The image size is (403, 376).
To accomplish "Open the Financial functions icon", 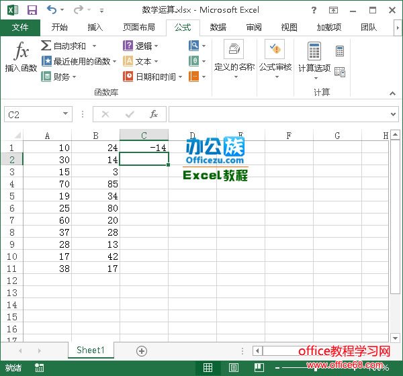I will click(x=46, y=77).
